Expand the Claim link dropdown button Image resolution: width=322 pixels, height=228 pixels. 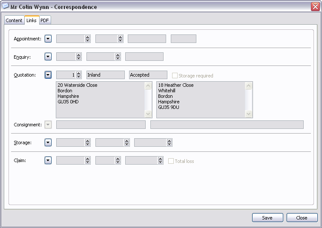coord(48,160)
